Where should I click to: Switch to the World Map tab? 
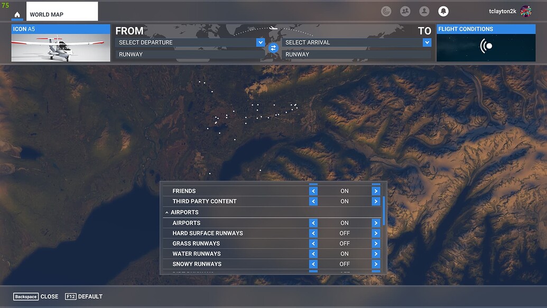62,11
